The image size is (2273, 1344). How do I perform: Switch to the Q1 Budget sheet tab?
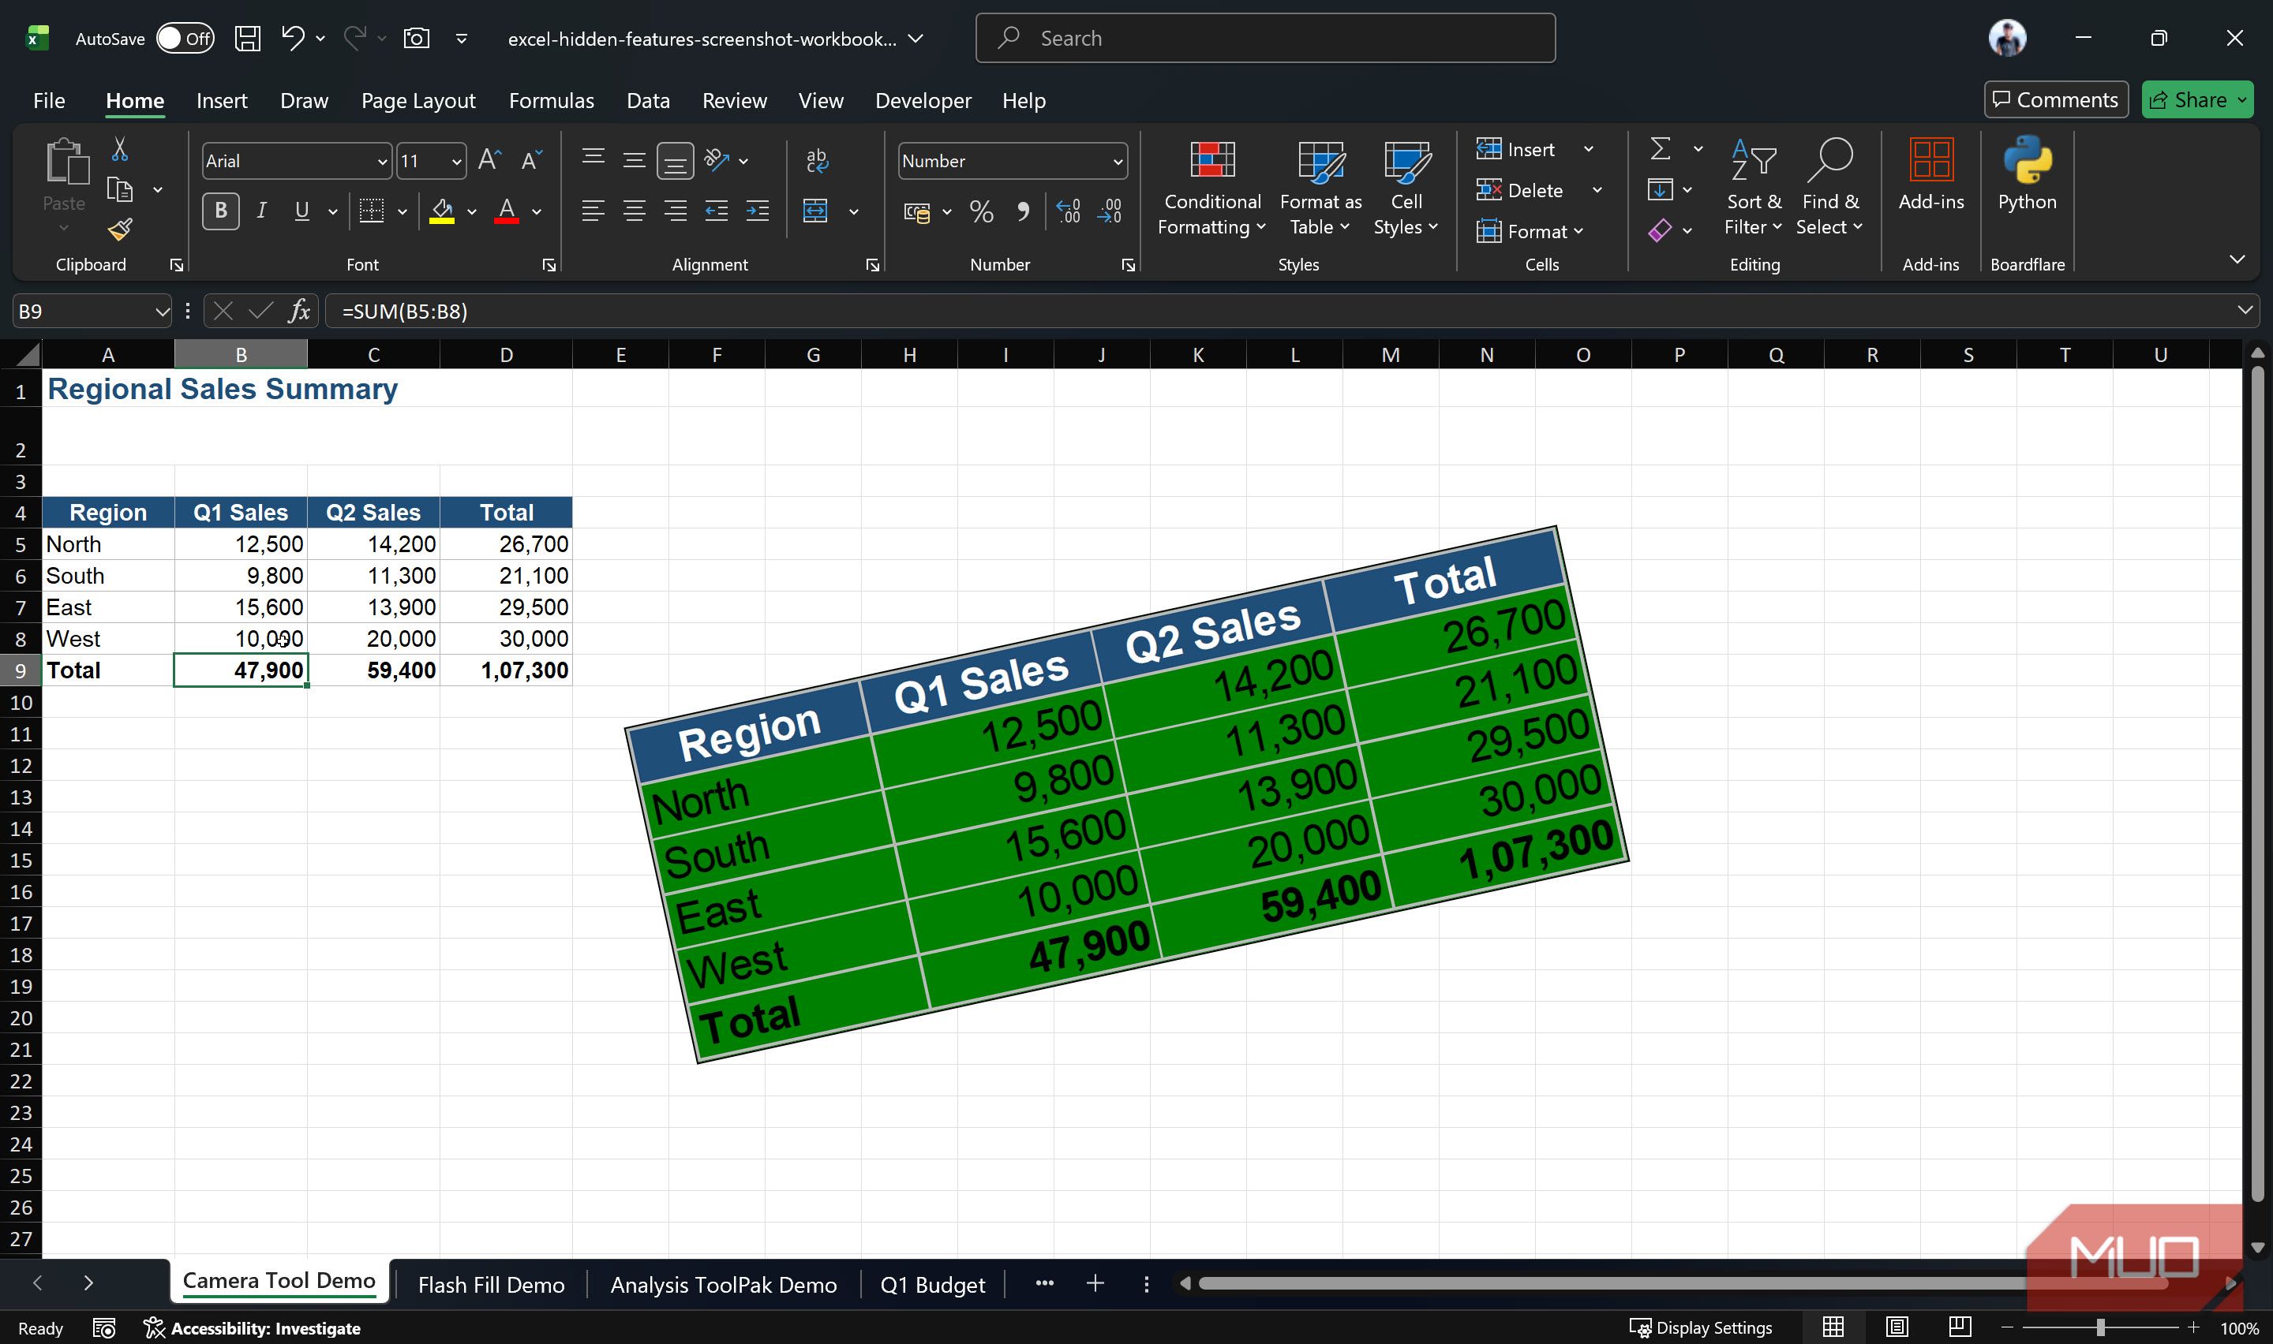[x=932, y=1284]
